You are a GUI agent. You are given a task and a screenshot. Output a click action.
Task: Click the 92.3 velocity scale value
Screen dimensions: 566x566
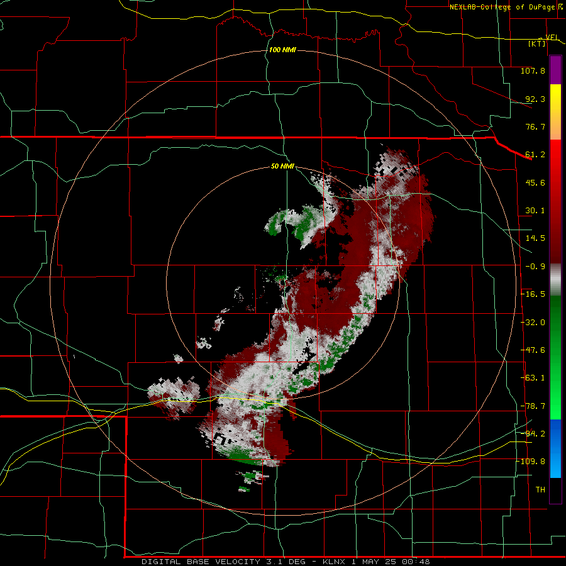tap(535, 99)
